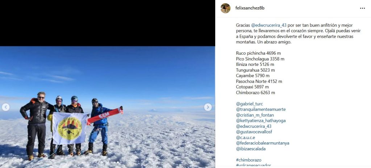Click the white club flag in photo
This screenshot has height=168, width=371.
[70, 128]
